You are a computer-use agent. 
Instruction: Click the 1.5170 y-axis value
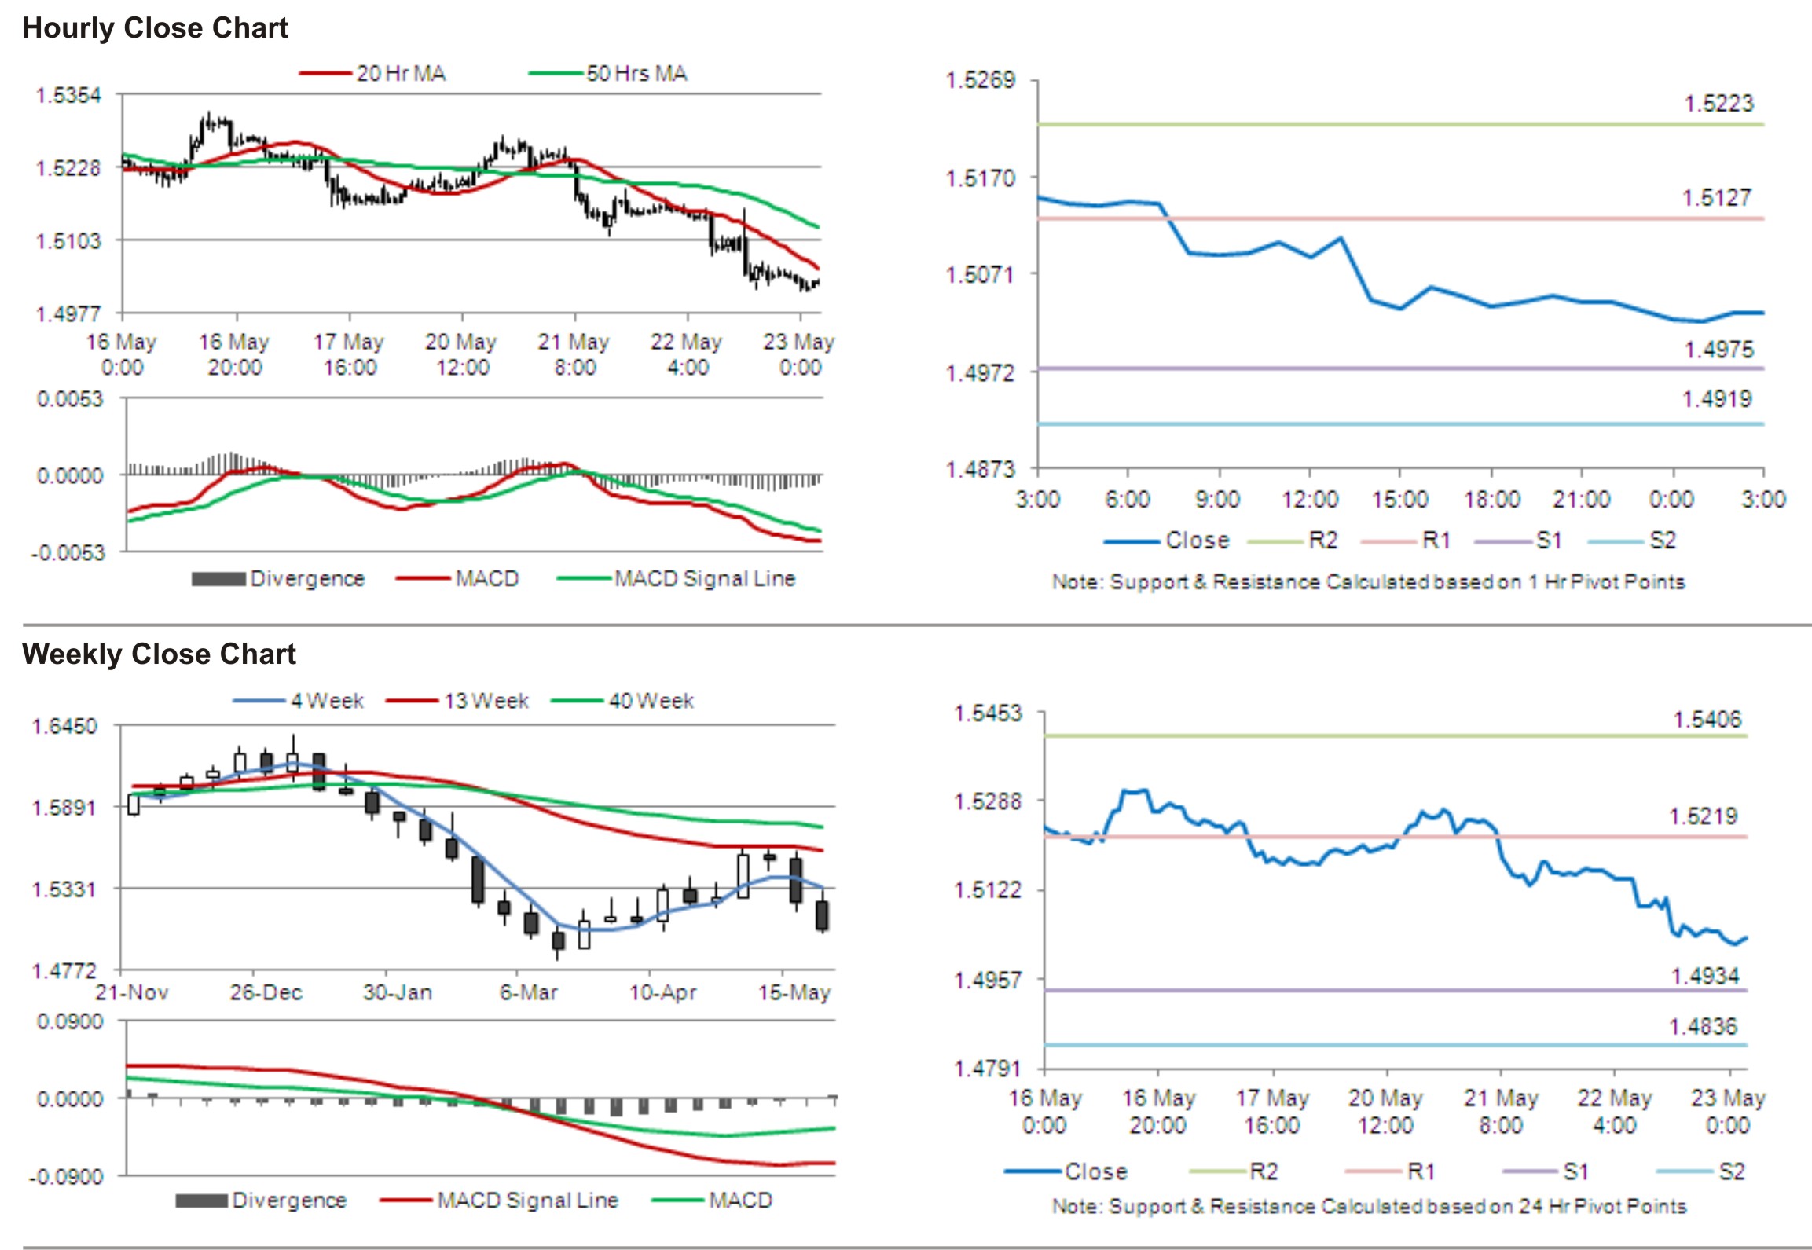981,178
